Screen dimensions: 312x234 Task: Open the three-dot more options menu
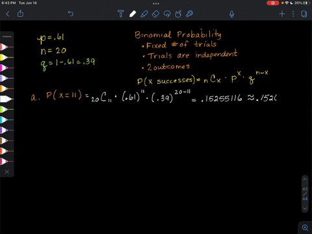(x=293, y=14)
